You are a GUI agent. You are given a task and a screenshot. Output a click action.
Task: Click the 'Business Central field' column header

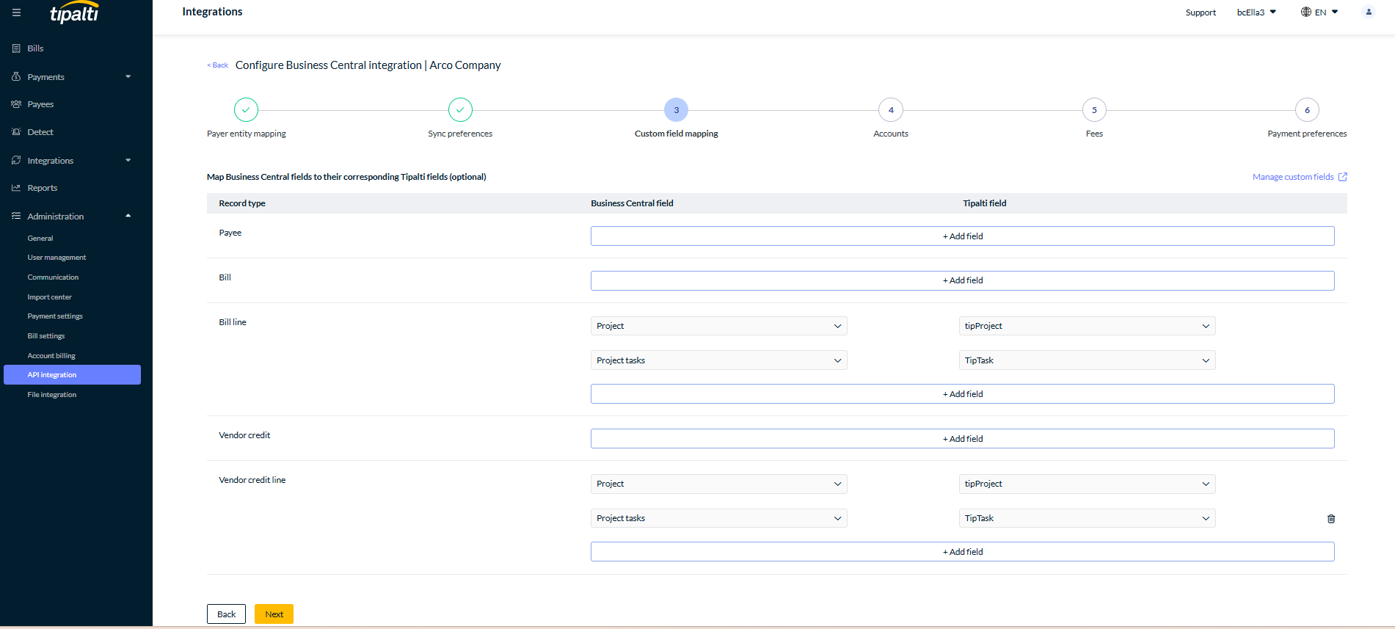click(632, 203)
